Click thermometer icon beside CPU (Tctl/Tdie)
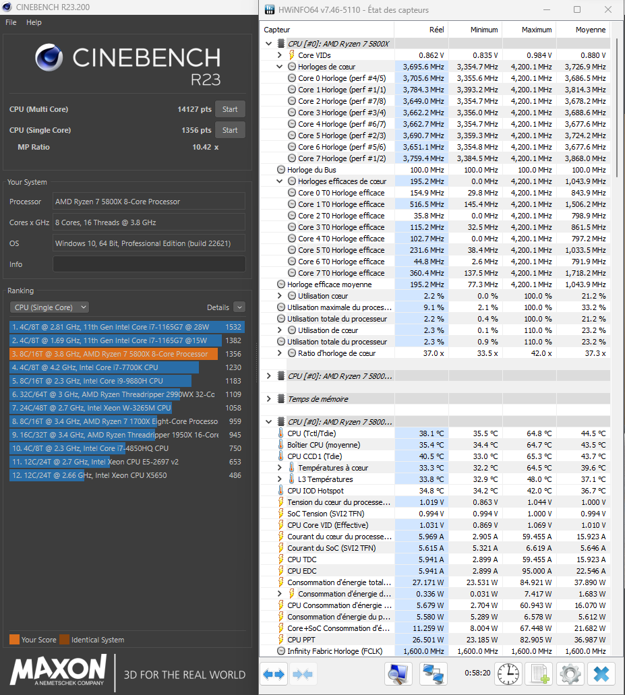 [280, 433]
